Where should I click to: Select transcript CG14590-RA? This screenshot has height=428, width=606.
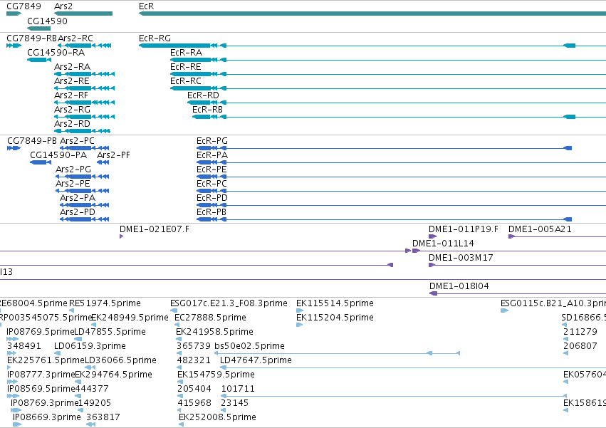pos(56,53)
